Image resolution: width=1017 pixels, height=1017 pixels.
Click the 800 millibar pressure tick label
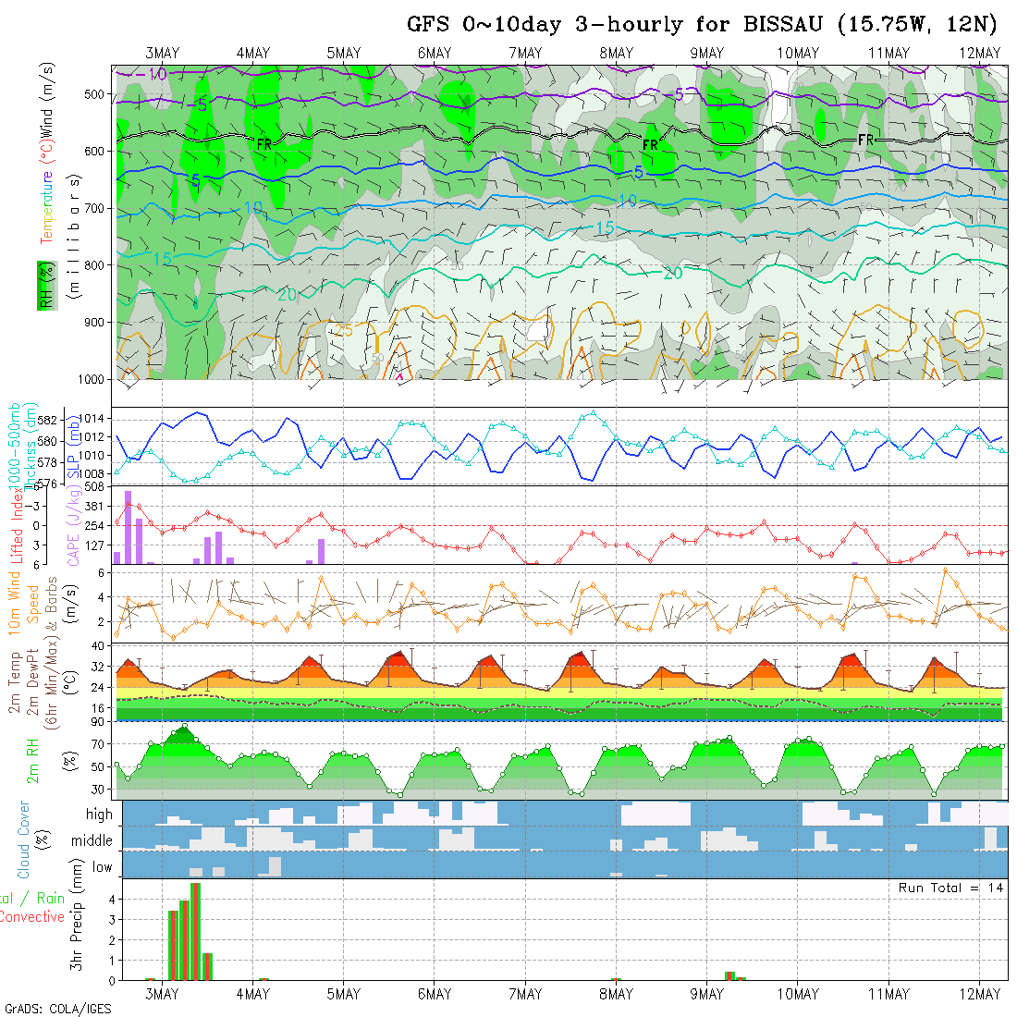[x=94, y=266]
